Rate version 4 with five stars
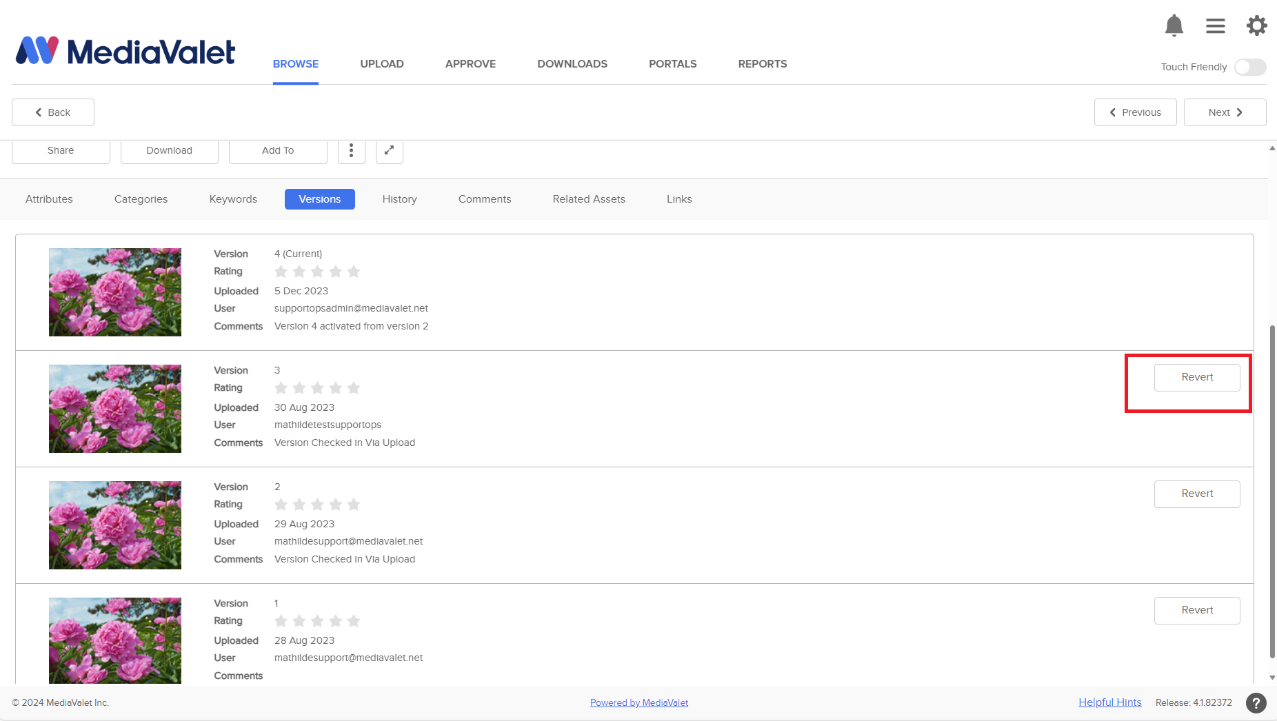The image size is (1277, 721). [354, 272]
